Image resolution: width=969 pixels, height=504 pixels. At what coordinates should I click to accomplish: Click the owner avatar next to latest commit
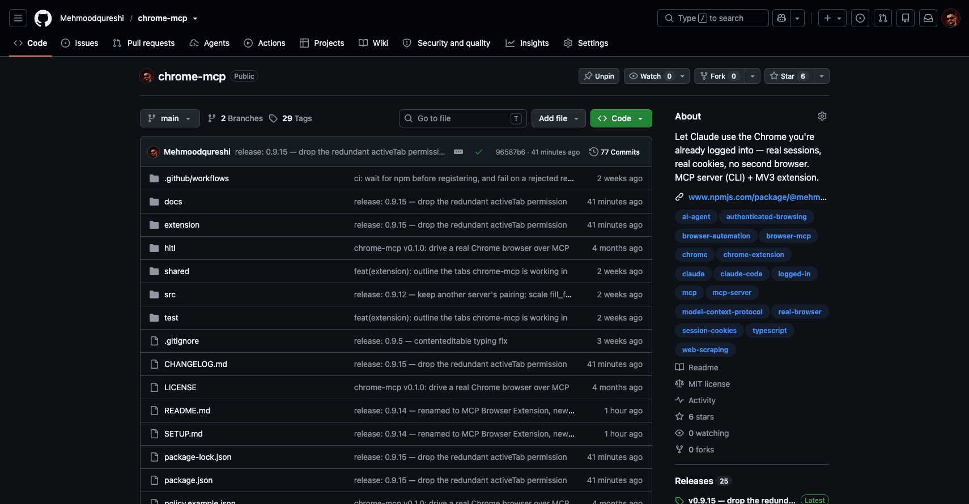click(x=154, y=152)
